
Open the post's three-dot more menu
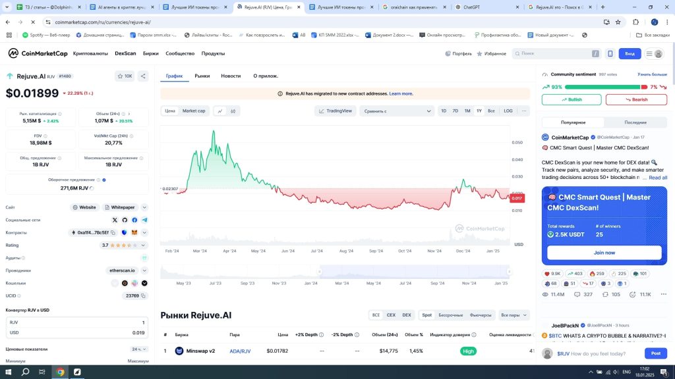(663, 294)
